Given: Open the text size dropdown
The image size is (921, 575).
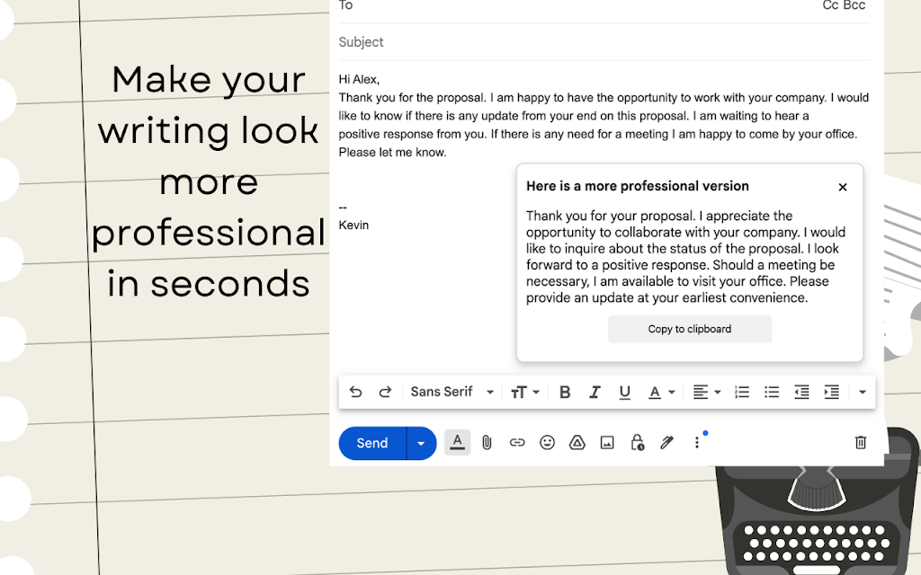Looking at the screenshot, I should 524,392.
